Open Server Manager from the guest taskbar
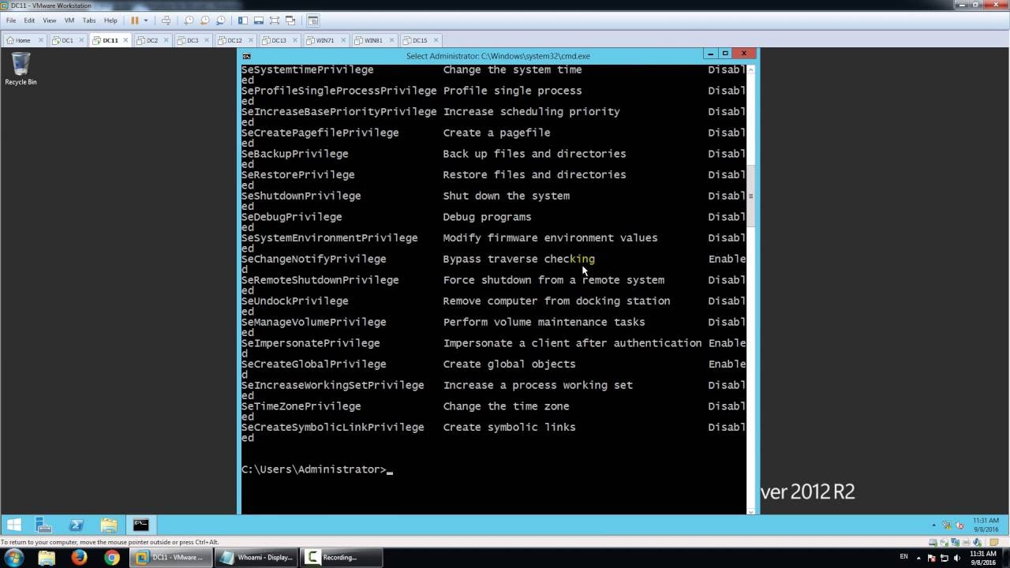This screenshot has width=1010, height=568. 43,525
